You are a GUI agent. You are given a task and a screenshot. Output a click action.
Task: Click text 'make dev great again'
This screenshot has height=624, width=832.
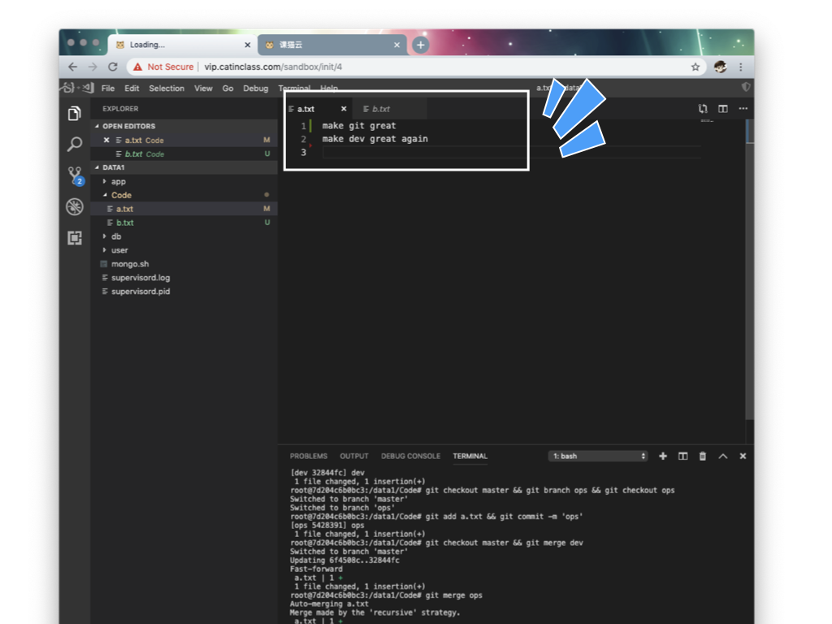pyautogui.click(x=375, y=139)
